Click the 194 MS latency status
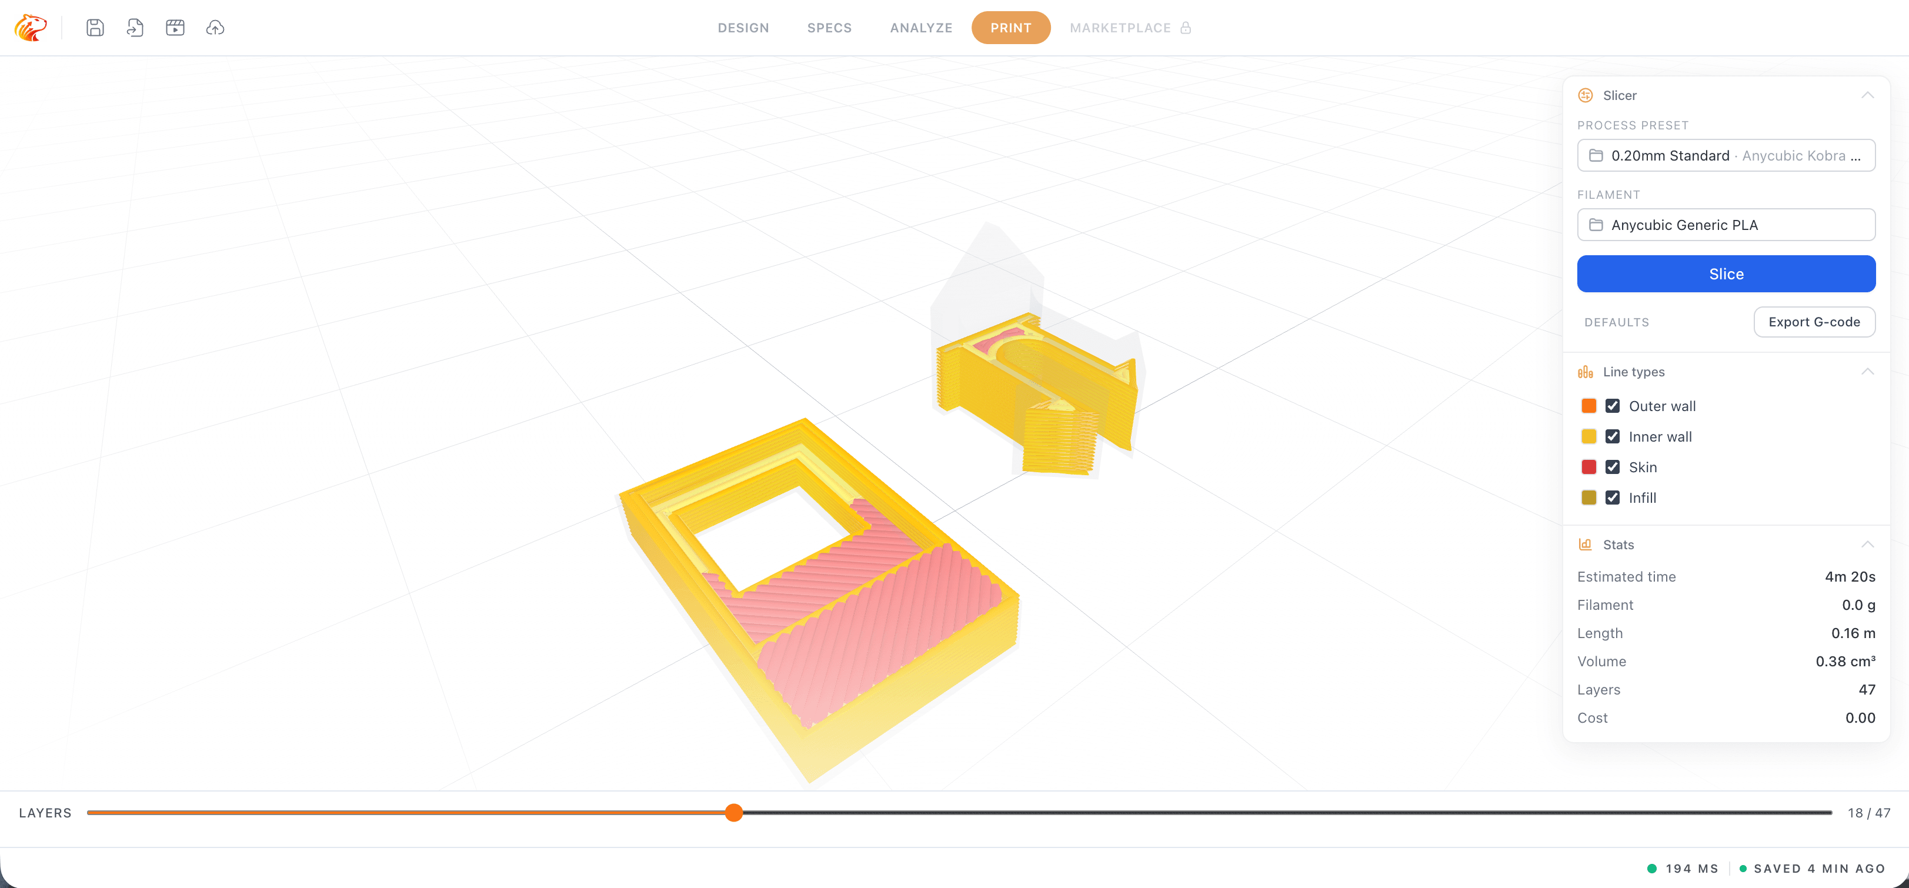The image size is (1909, 888). (x=1684, y=868)
